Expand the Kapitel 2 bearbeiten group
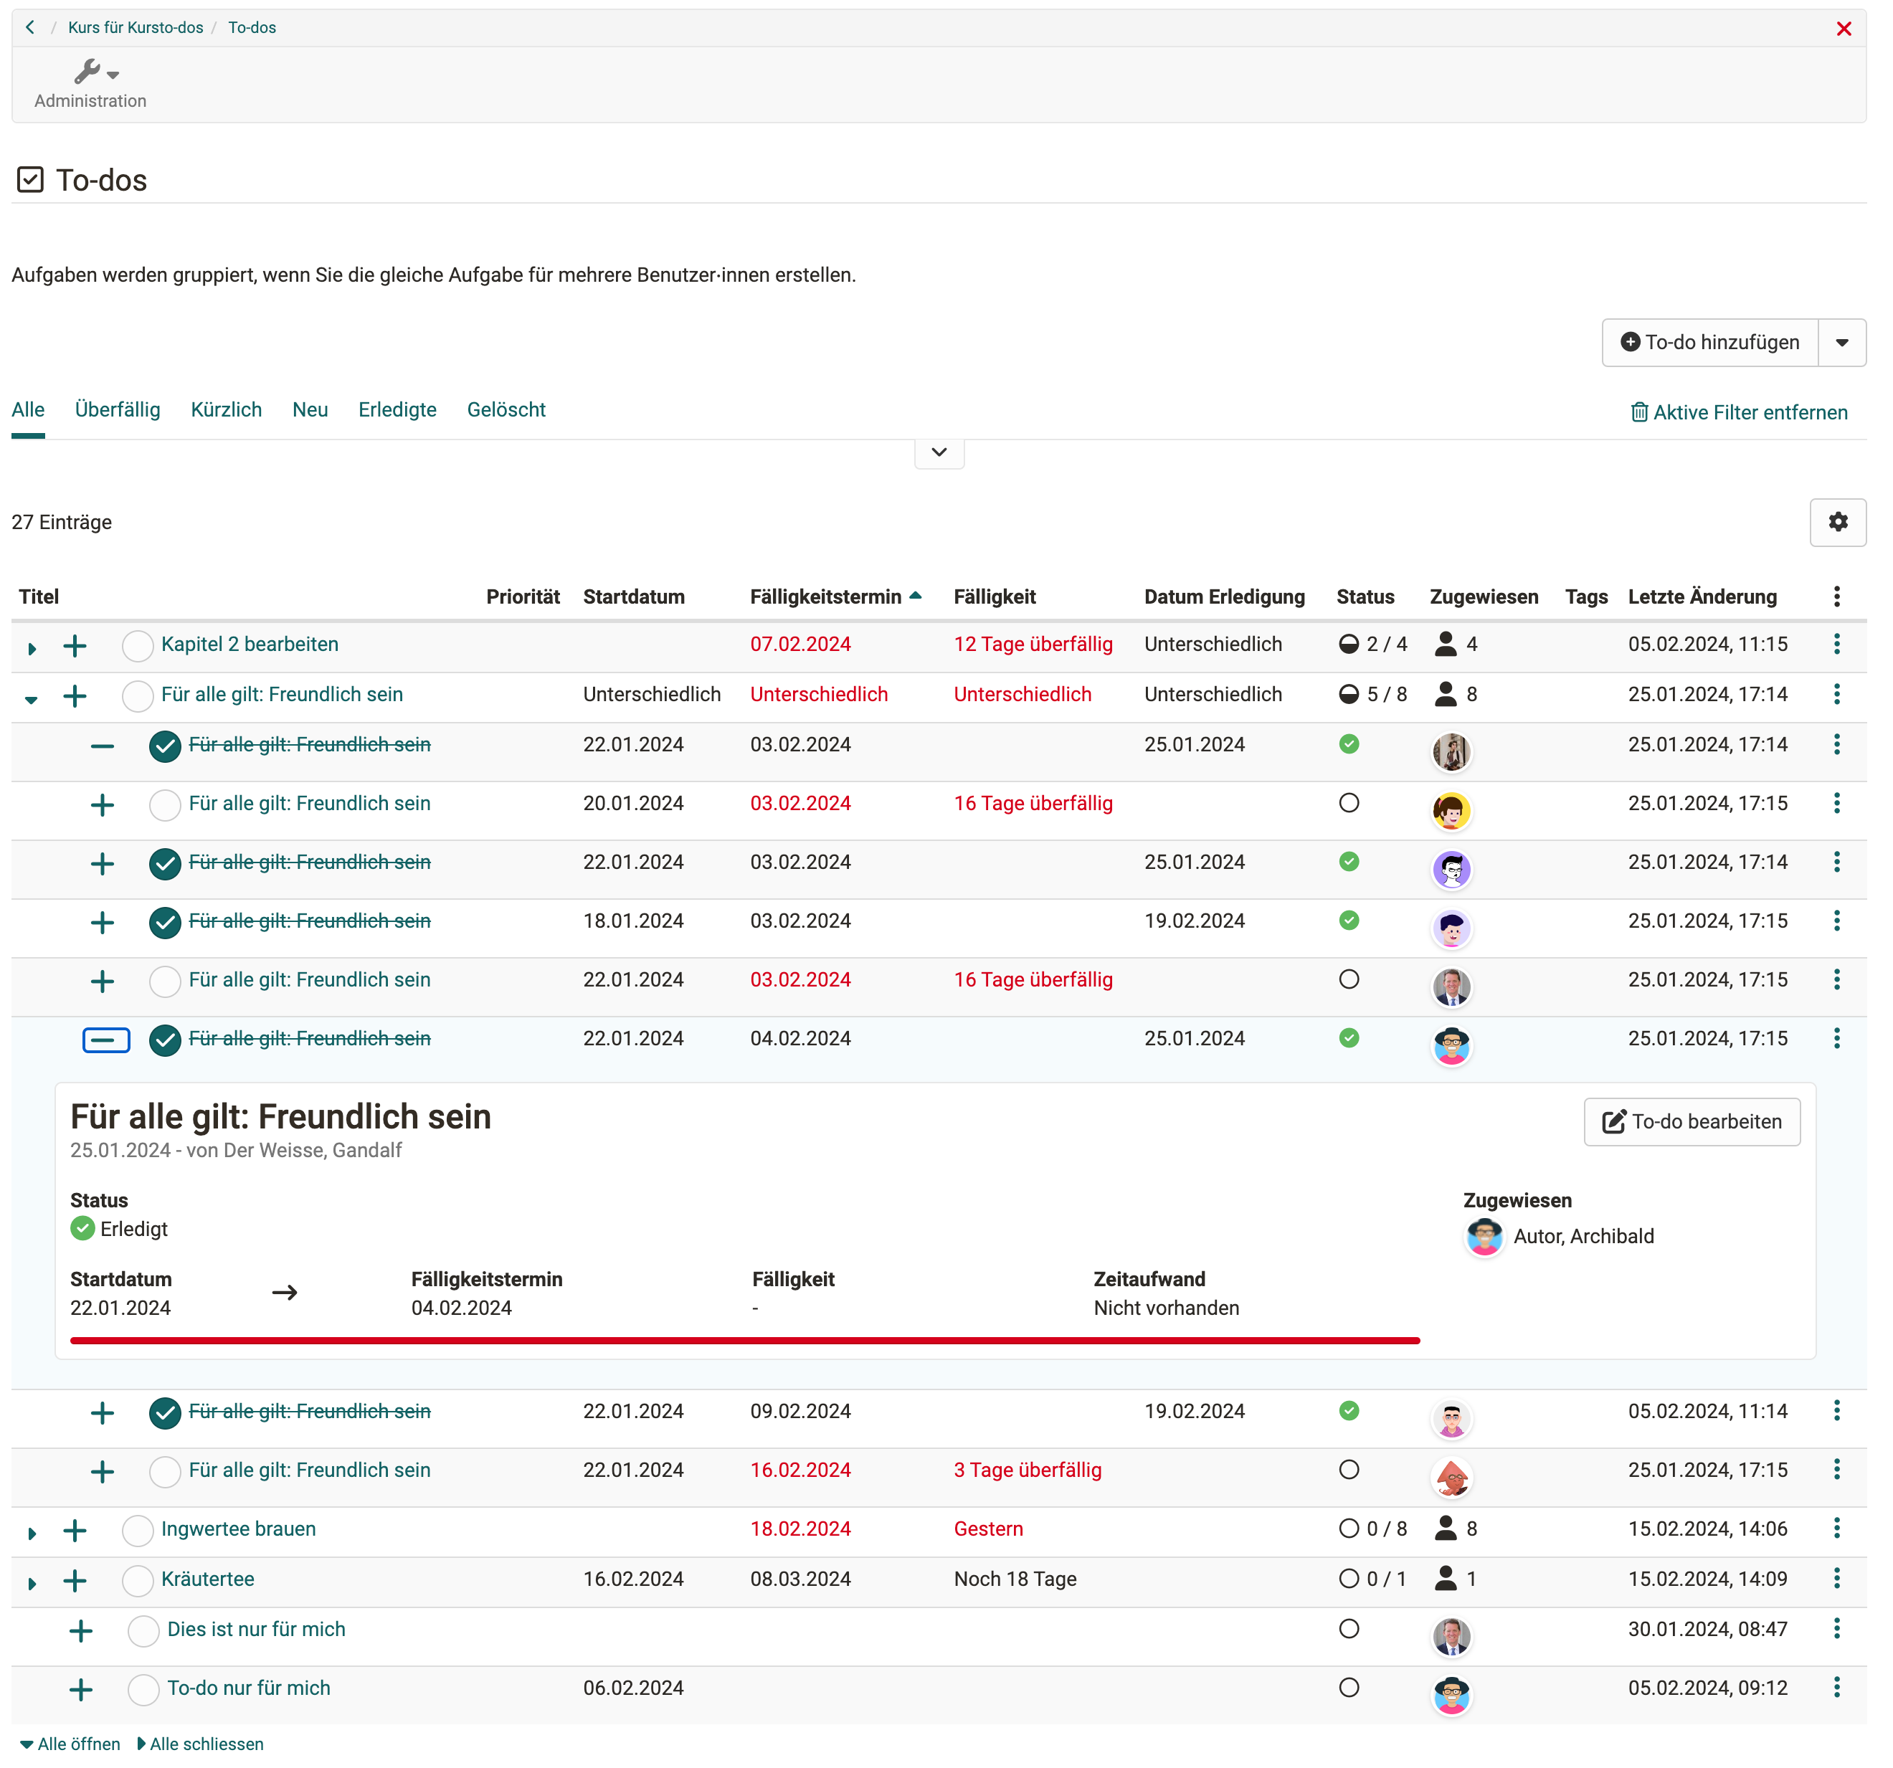 click(32, 648)
